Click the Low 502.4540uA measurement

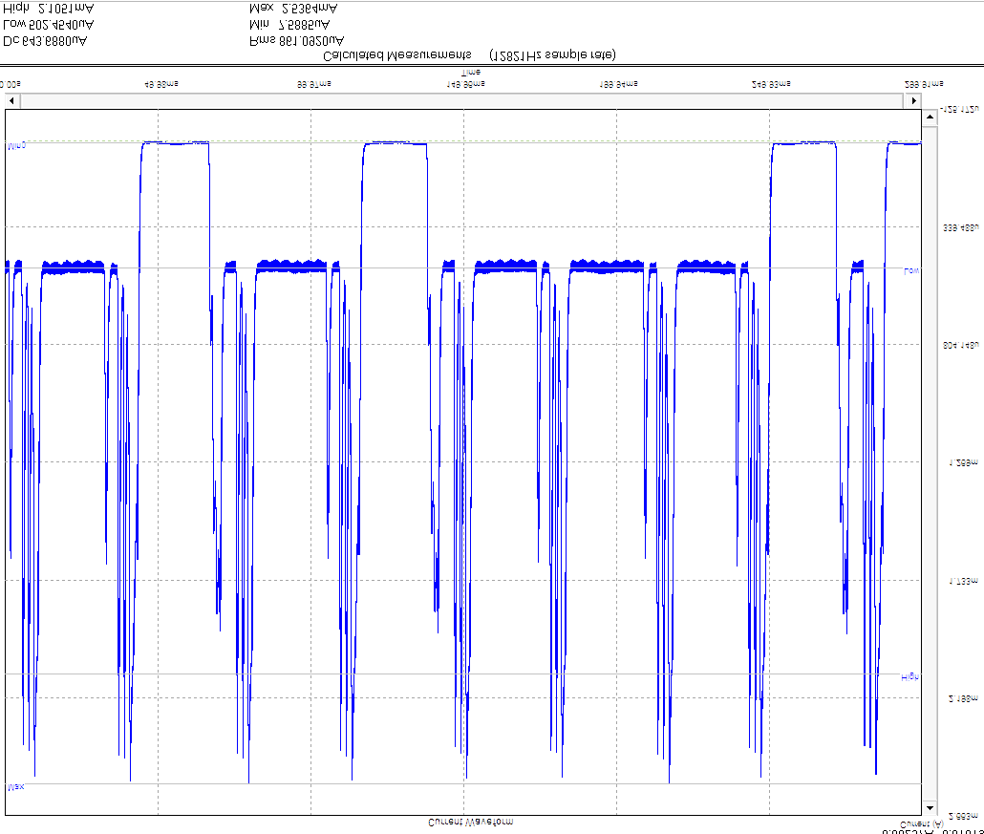pos(49,25)
